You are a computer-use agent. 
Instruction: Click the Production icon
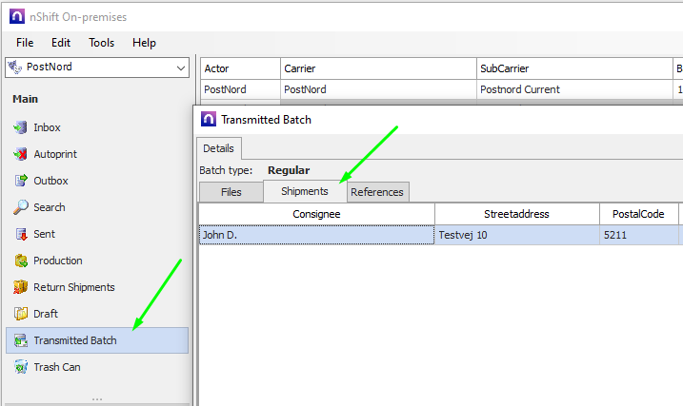(21, 261)
